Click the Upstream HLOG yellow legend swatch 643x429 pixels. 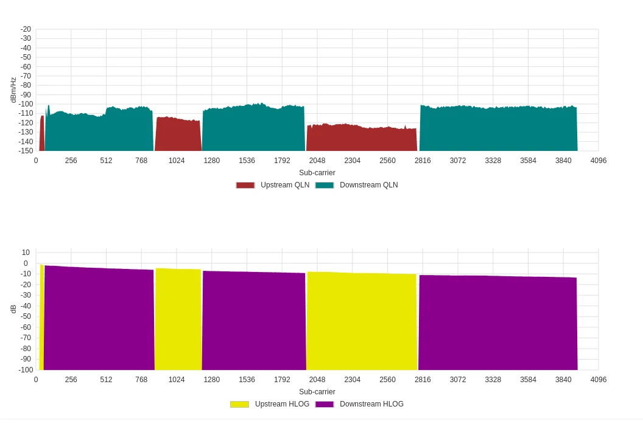click(x=239, y=405)
